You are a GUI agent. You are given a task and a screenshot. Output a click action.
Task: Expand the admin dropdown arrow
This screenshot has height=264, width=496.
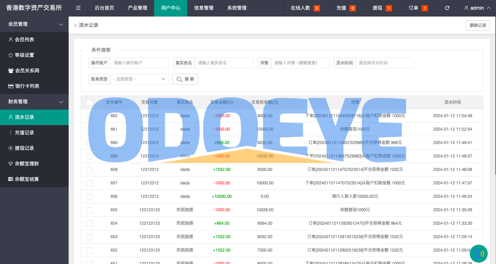[x=488, y=8]
